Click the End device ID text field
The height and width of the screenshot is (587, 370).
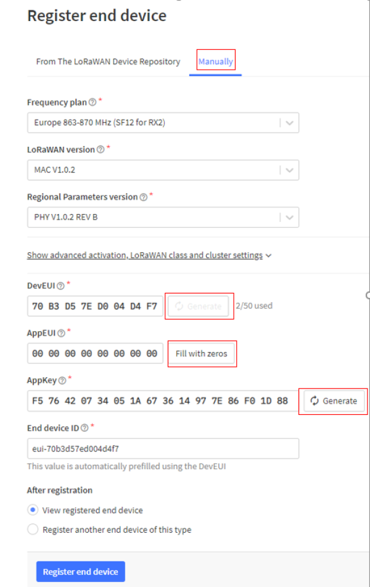click(163, 448)
